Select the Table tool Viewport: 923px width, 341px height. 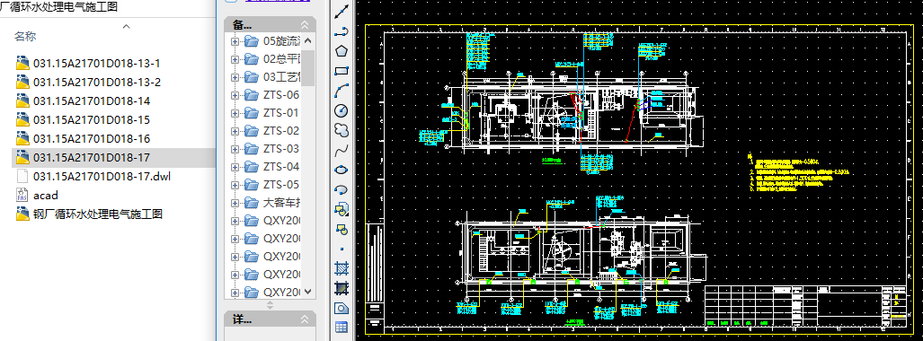[x=342, y=328]
